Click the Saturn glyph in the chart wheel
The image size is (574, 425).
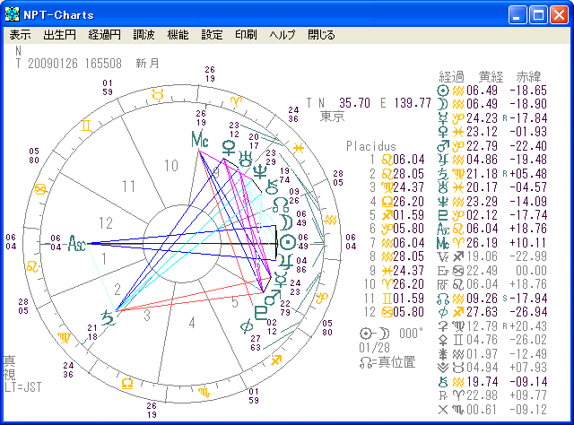point(109,317)
